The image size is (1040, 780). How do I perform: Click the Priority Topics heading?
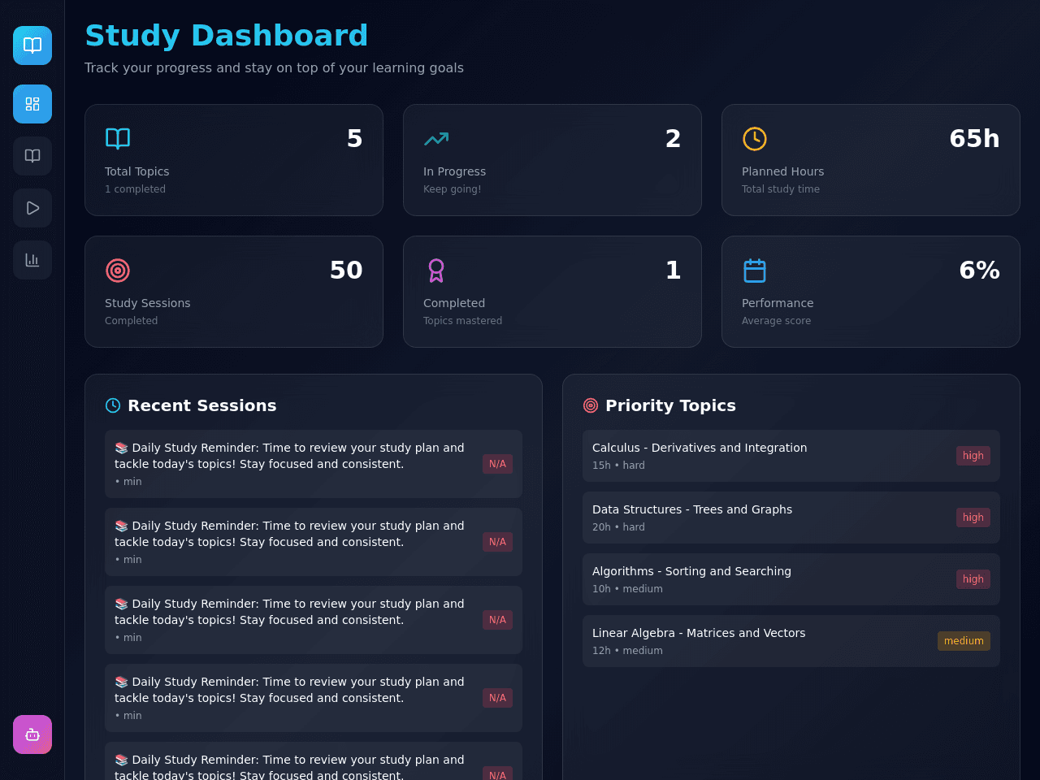(670, 405)
